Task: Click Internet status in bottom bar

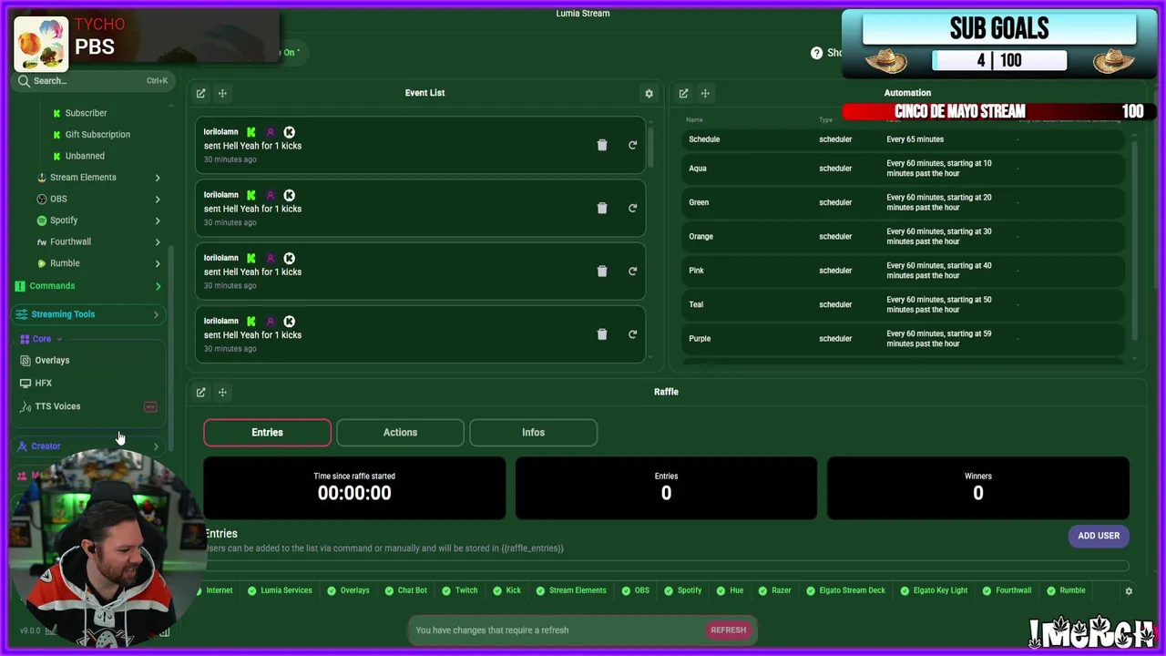Action: 215,590
